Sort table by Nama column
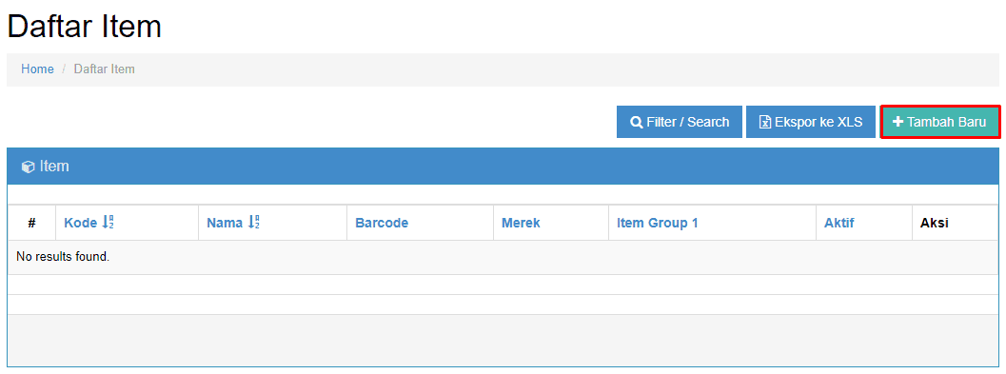 (x=226, y=223)
